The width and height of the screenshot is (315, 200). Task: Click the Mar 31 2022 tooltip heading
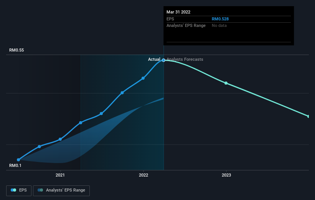[178, 12]
